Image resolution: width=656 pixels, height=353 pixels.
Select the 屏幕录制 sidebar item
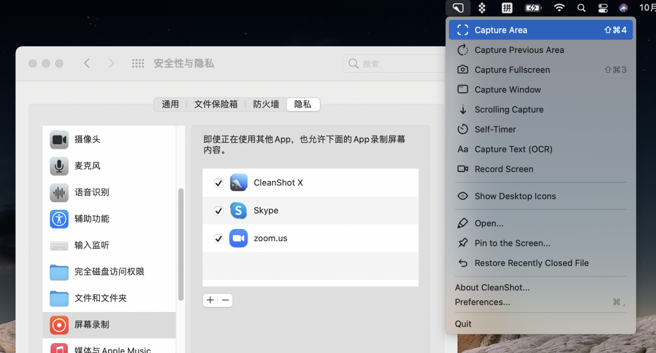click(x=109, y=325)
